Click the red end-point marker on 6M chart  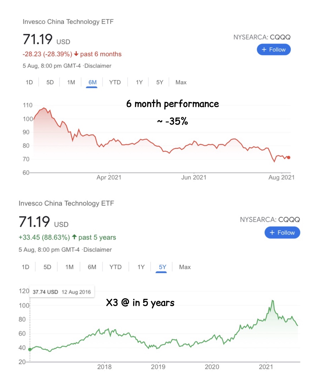[x=288, y=157]
